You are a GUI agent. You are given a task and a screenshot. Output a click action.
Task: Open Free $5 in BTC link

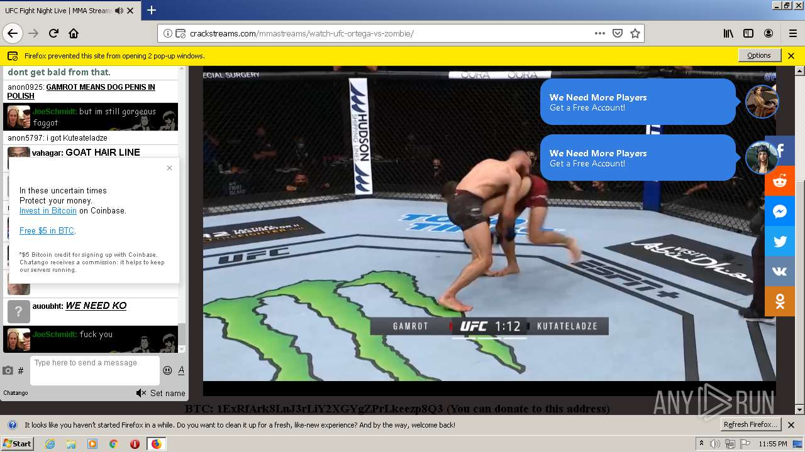[47, 230]
